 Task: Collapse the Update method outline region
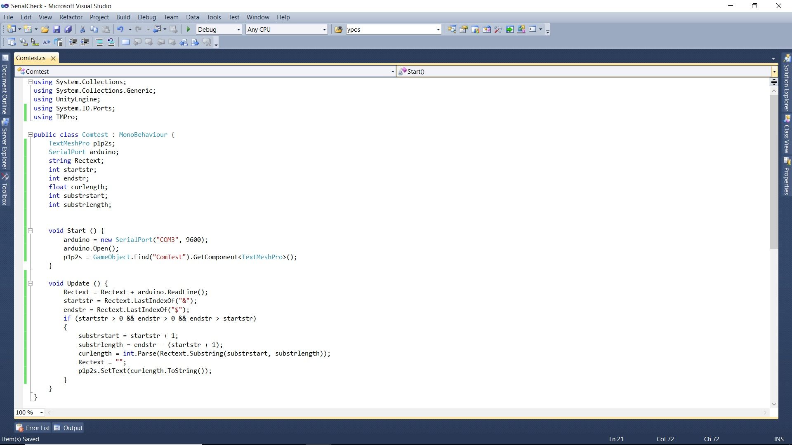tap(31, 283)
